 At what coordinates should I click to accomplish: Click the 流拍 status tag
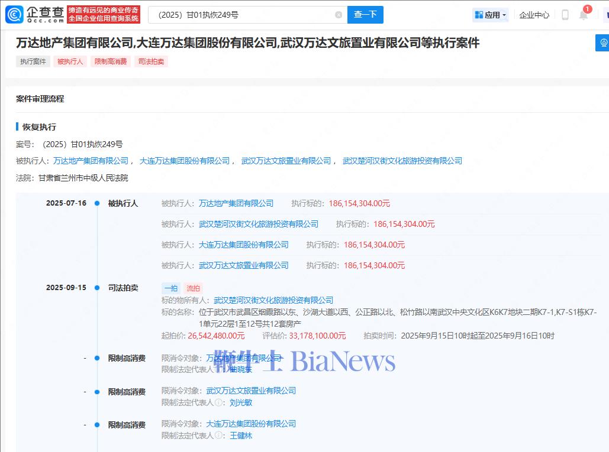[194, 288]
